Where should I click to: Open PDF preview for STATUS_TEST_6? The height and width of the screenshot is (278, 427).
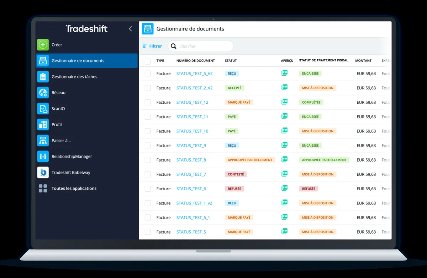click(x=284, y=188)
